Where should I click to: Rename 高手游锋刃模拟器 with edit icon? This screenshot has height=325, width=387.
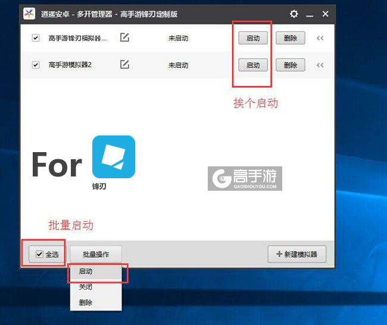point(124,37)
